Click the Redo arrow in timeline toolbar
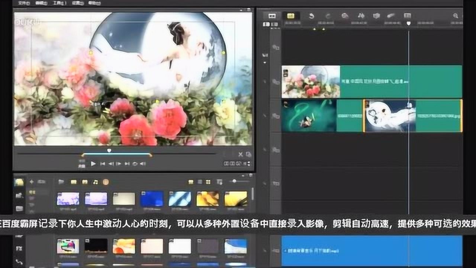This screenshot has width=476, height=268. [x=328, y=16]
